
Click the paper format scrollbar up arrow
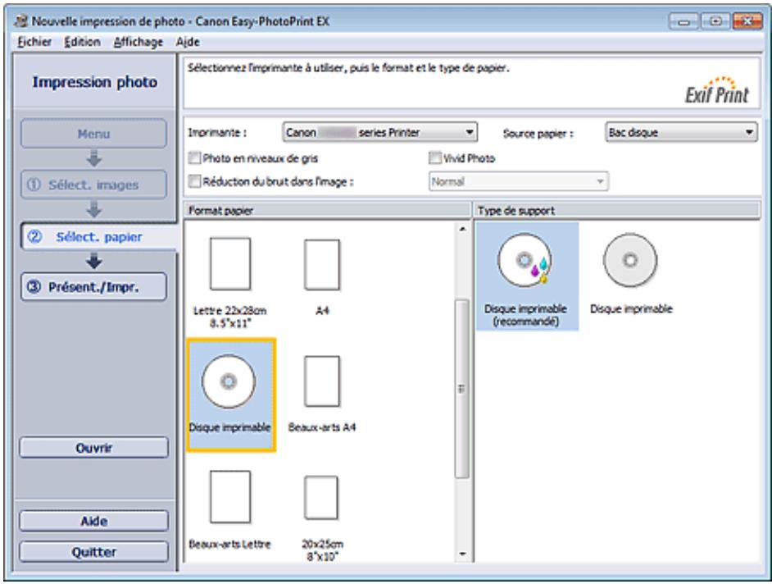tap(462, 229)
